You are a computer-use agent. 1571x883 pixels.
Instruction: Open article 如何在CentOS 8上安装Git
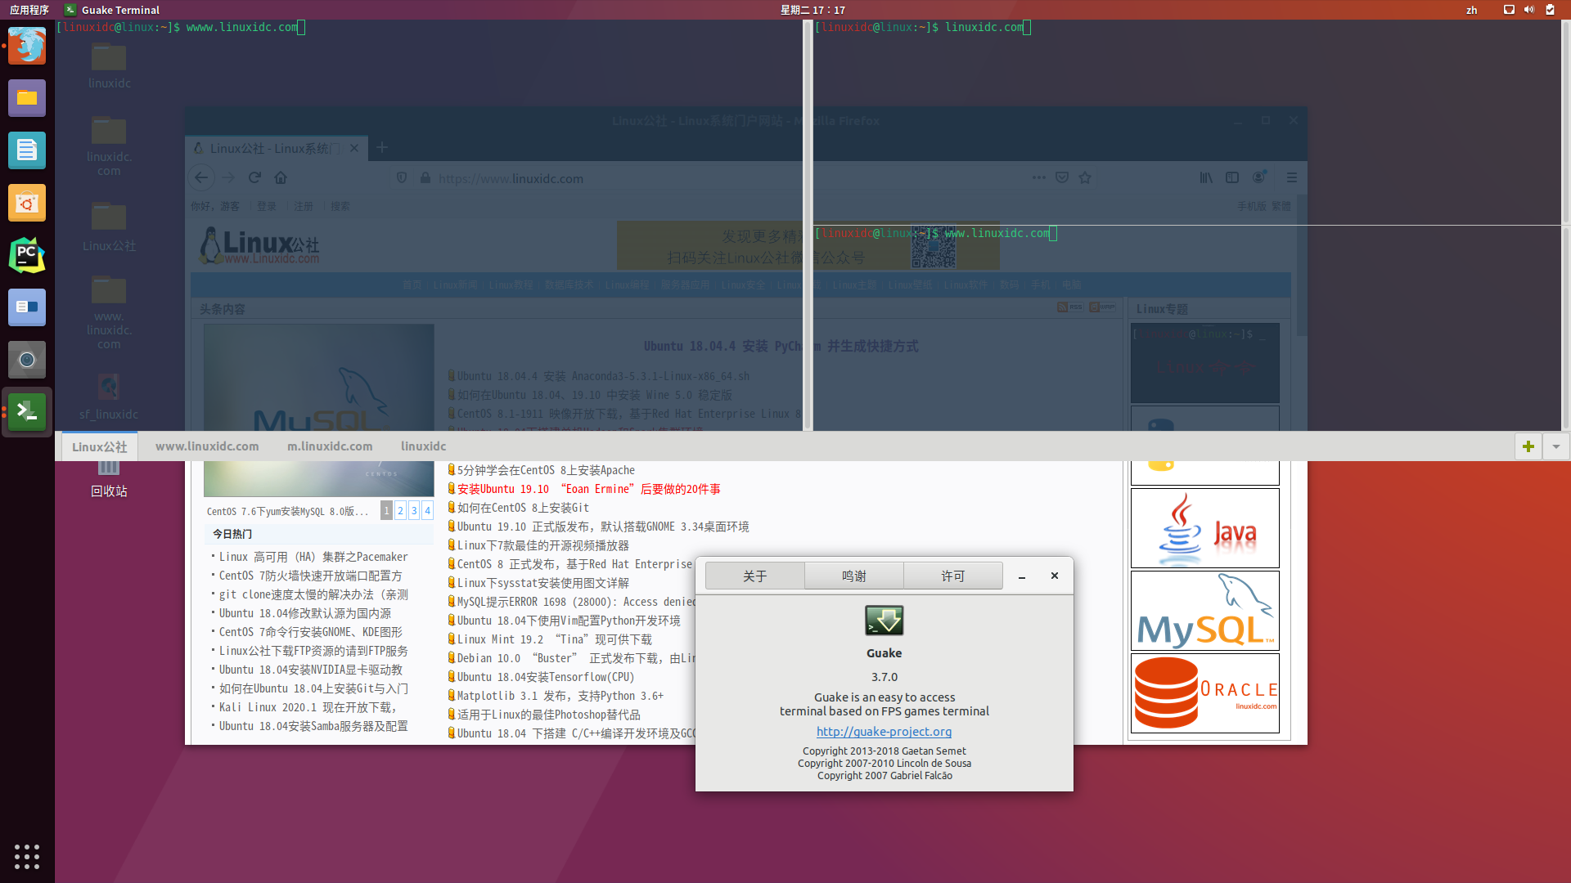(523, 508)
